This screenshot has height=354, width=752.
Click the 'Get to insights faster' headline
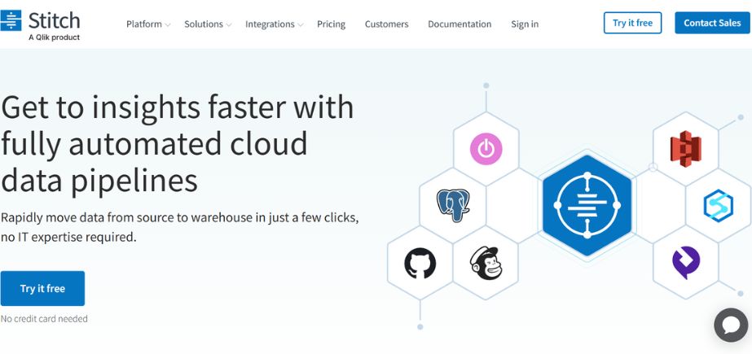[x=178, y=144]
